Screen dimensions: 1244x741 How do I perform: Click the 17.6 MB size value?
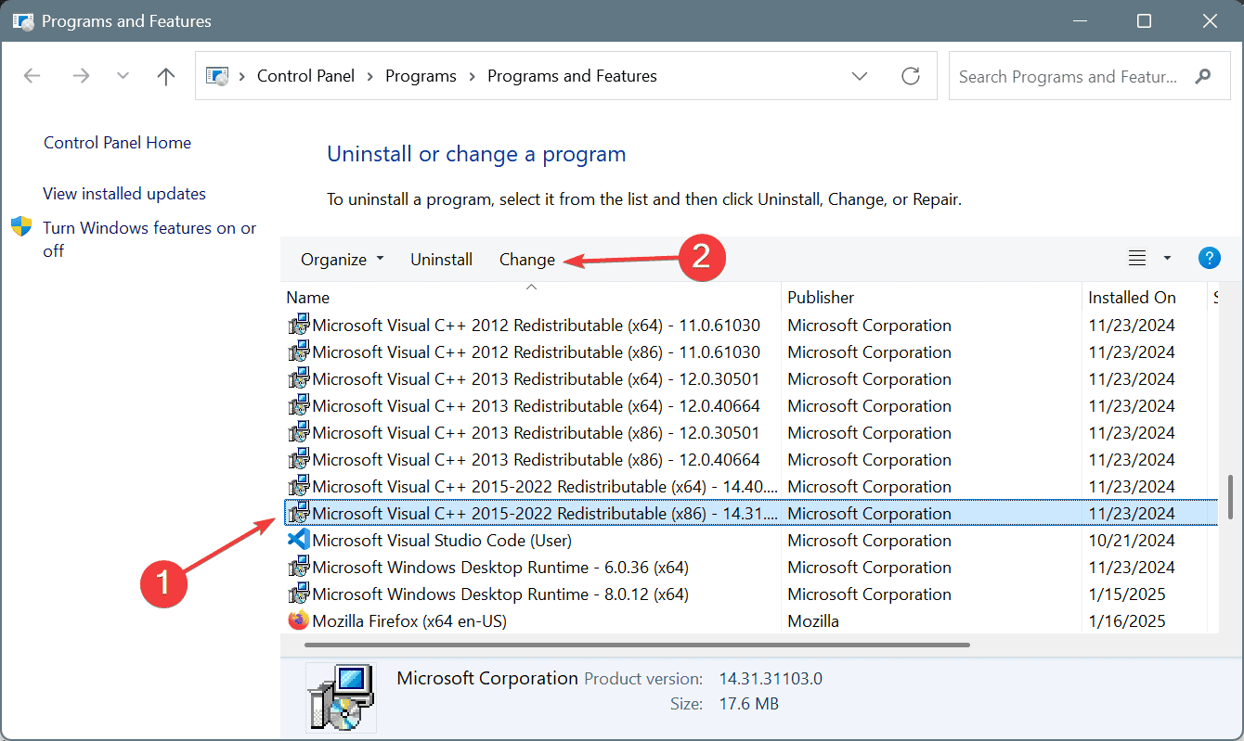click(x=748, y=704)
